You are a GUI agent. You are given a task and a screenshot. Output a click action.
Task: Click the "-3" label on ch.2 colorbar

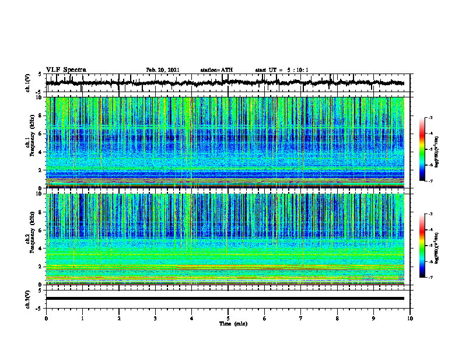(430, 214)
